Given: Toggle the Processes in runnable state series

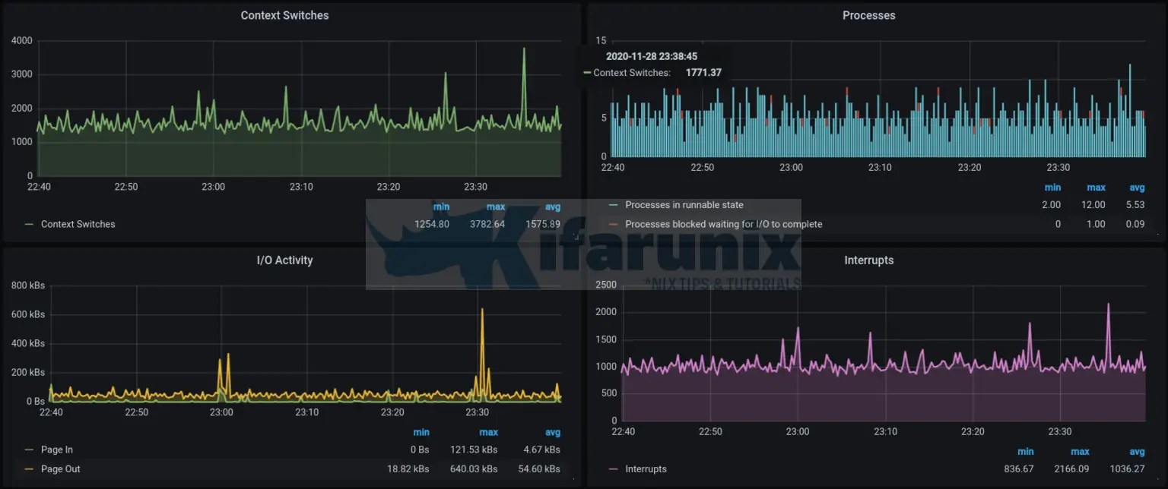Looking at the screenshot, I should [x=684, y=204].
